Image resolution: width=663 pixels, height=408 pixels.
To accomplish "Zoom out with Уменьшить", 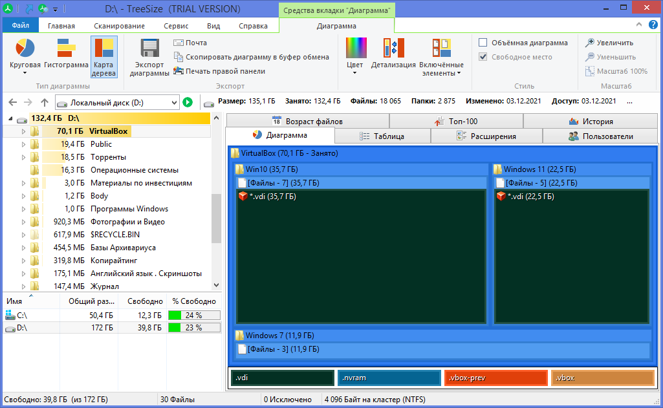I will [x=611, y=57].
